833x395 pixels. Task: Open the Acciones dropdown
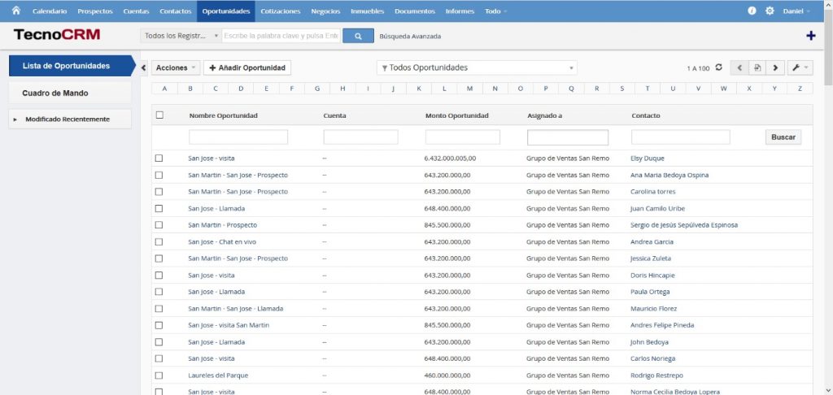click(176, 67)
